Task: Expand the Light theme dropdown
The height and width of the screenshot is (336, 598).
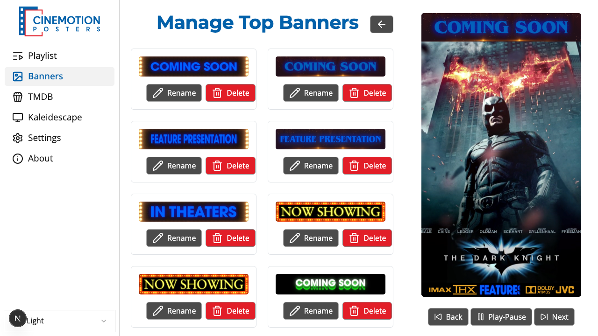Action: click(x=59, y=321)
